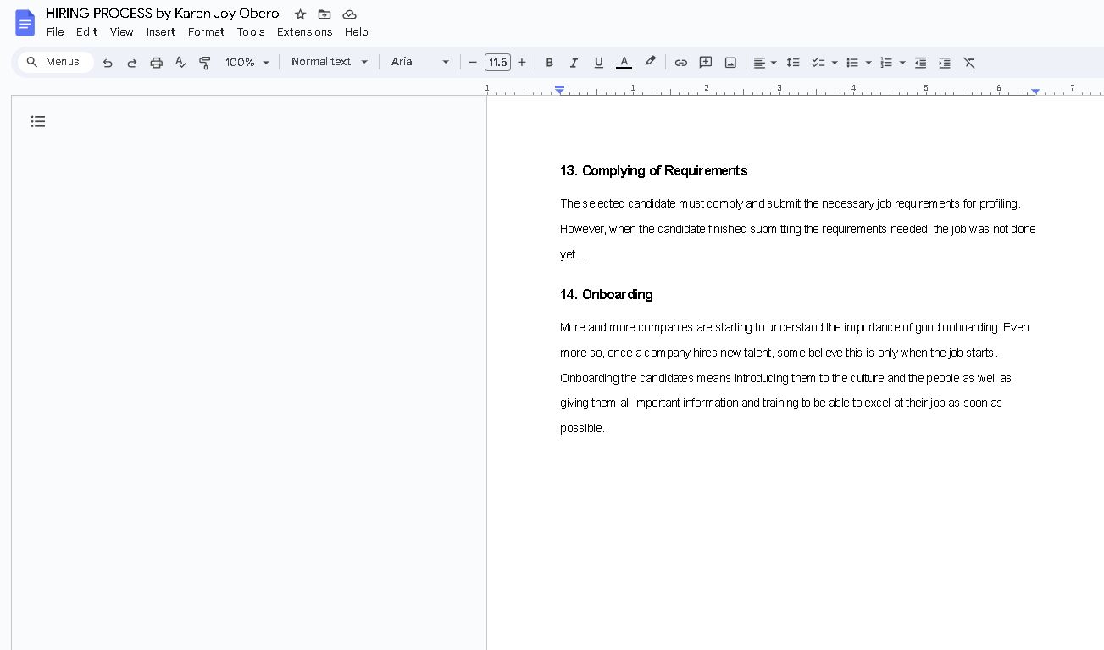Run spelling and grammar check

coord(180,63)
